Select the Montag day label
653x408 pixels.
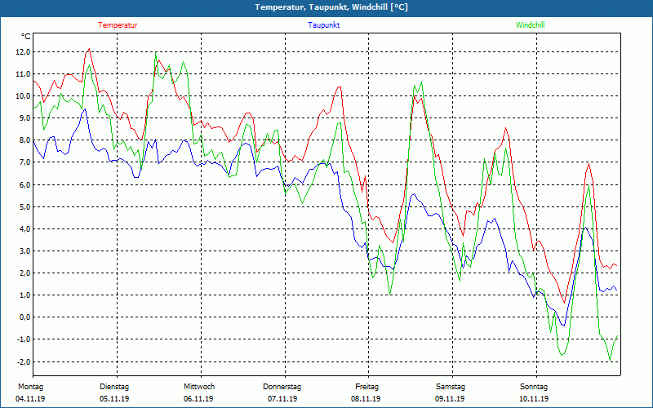point(29,387)
